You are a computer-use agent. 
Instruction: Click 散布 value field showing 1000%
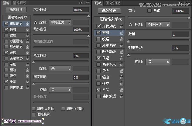(x=180, y=11)
